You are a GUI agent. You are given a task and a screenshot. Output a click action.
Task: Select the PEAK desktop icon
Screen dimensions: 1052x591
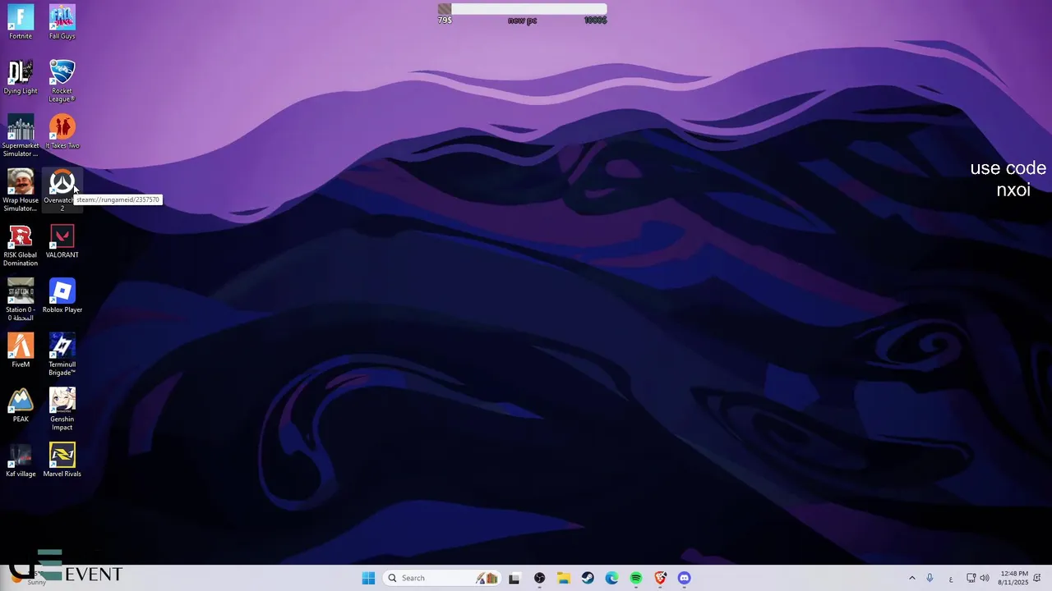click(x=21, y=405)
